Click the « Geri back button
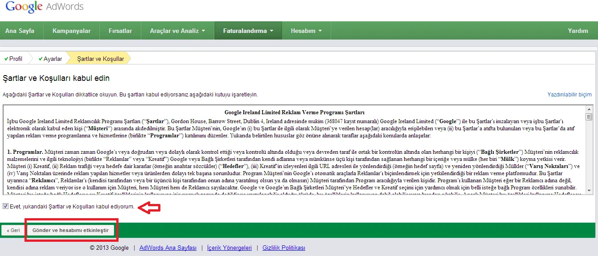Image resolution: width=598 pixels, height=256 pixels. [13, 230]
